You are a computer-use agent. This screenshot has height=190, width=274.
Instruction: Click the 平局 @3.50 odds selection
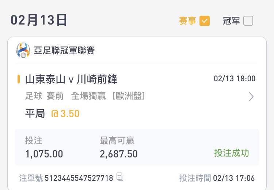(52, 113)
